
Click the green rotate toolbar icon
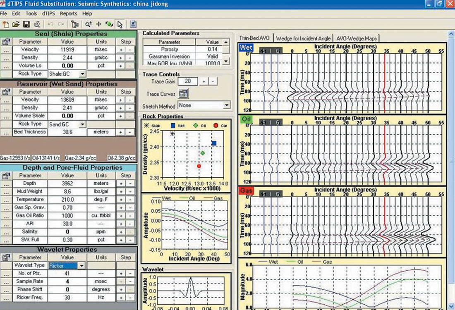coord(109,24)
